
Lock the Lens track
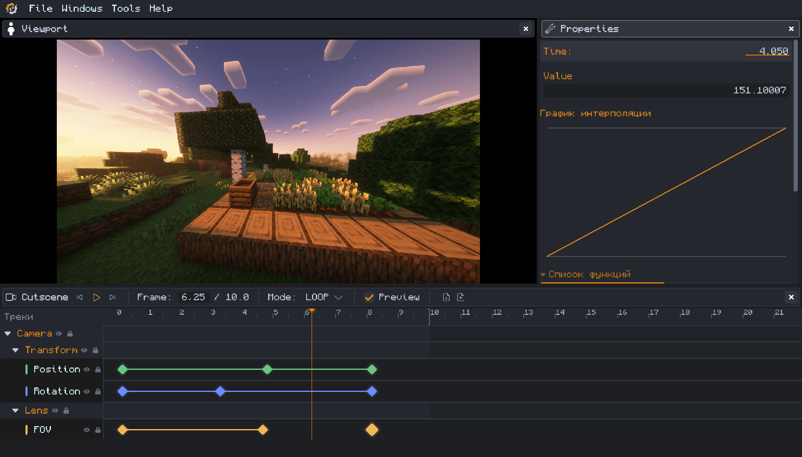[66, 411]
